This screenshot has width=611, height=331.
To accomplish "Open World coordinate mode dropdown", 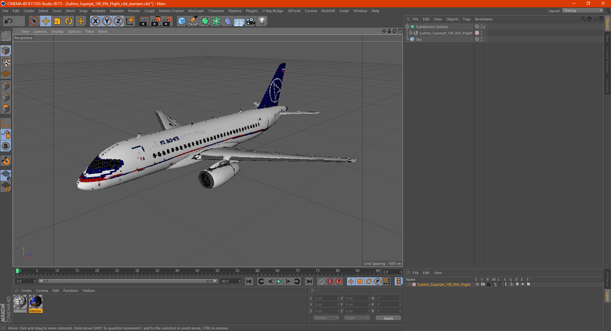I will [326, 318].
